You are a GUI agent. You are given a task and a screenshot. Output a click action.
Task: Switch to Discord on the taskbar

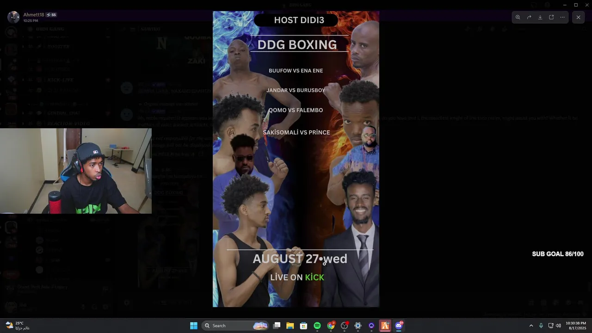(x=399, y=326)
